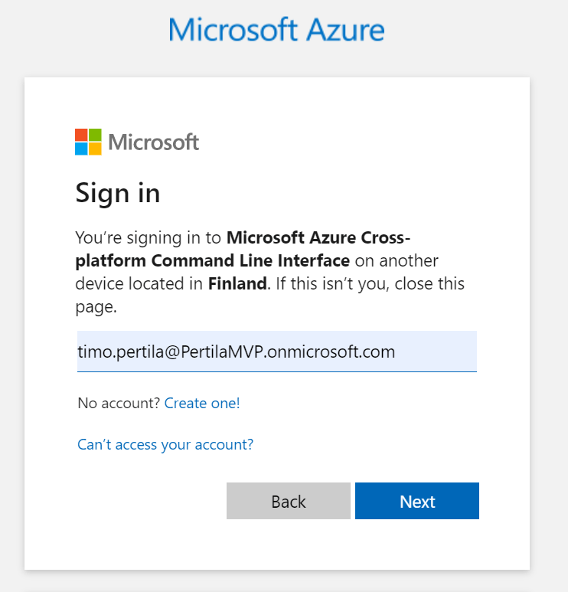Screen dimensions: 568x592
Task: Click the yellow square in Microsoft logo
Action: (95, 149)
